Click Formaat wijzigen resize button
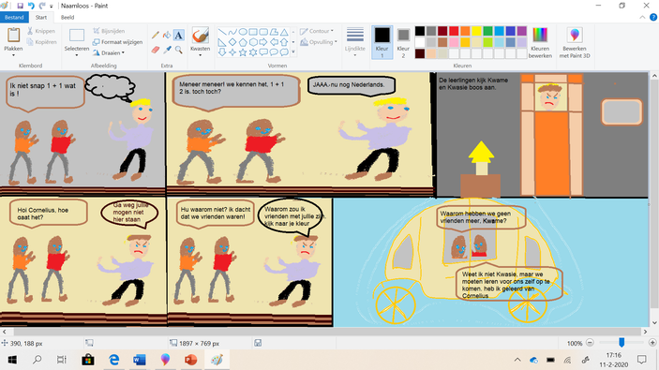 [117, 42]
